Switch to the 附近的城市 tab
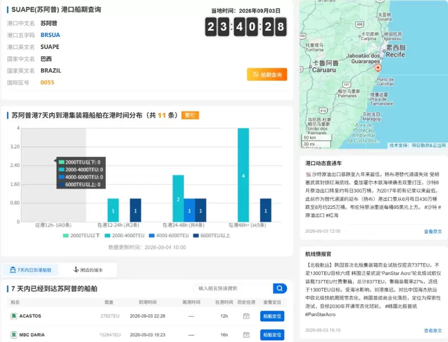Image resolution: width=448 pixels, height=342 pixels. [x=88, y=270]
